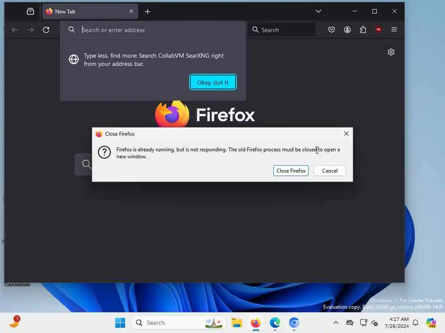
Task: Launch Microsoft Edge from the taskbar
Action: (x=275, y=323)
